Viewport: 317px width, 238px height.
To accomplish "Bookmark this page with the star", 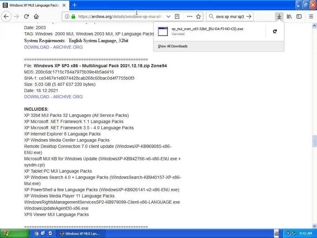I will (x=198, y=16).
